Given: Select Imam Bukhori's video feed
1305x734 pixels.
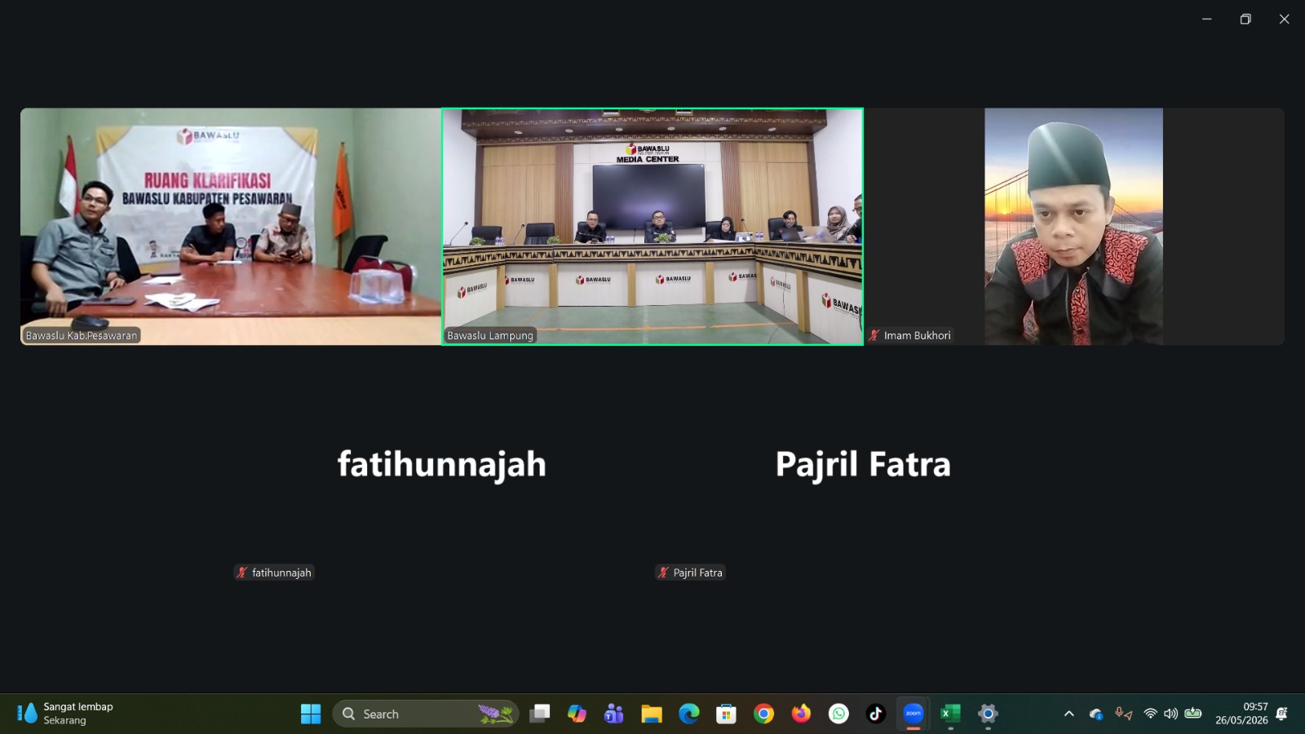Looking at the screenshot, I should [x=1074, y=227].
